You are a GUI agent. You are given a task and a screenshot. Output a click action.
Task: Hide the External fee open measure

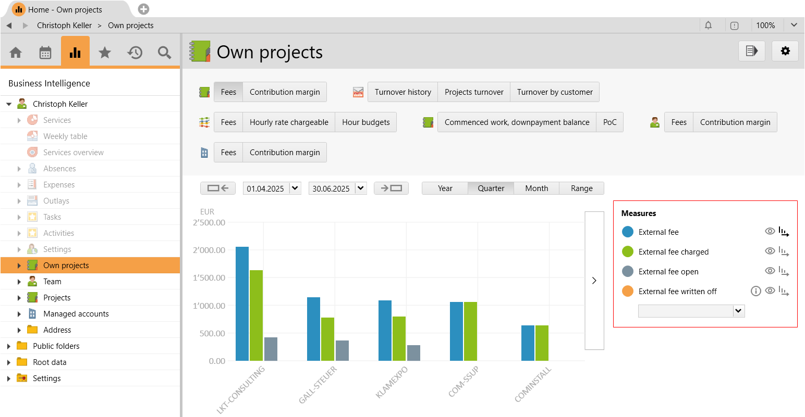click(x=770, y=271)
